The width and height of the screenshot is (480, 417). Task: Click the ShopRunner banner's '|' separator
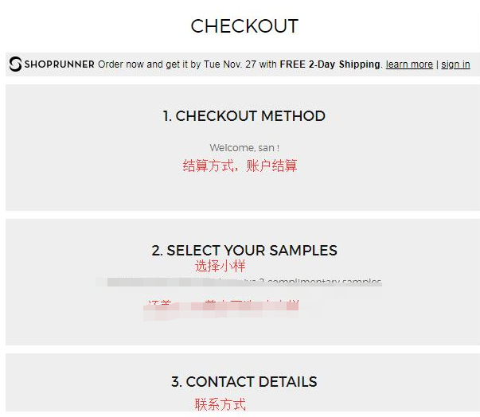437,64
